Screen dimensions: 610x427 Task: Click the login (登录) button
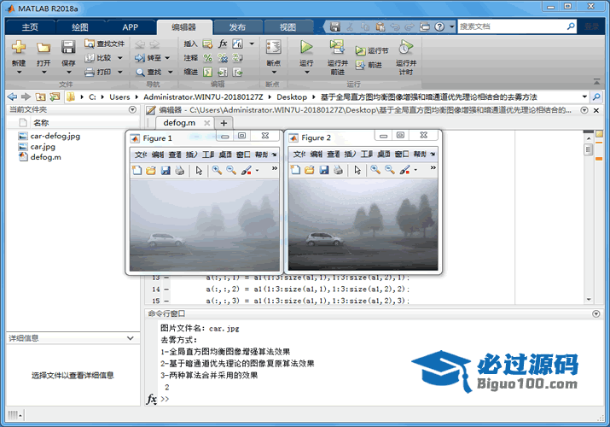pos(592,26)
